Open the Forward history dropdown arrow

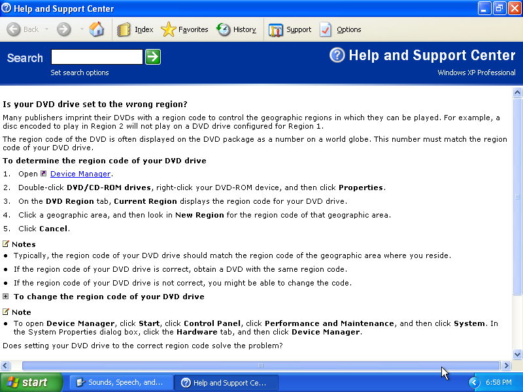(x=82, y=29)
